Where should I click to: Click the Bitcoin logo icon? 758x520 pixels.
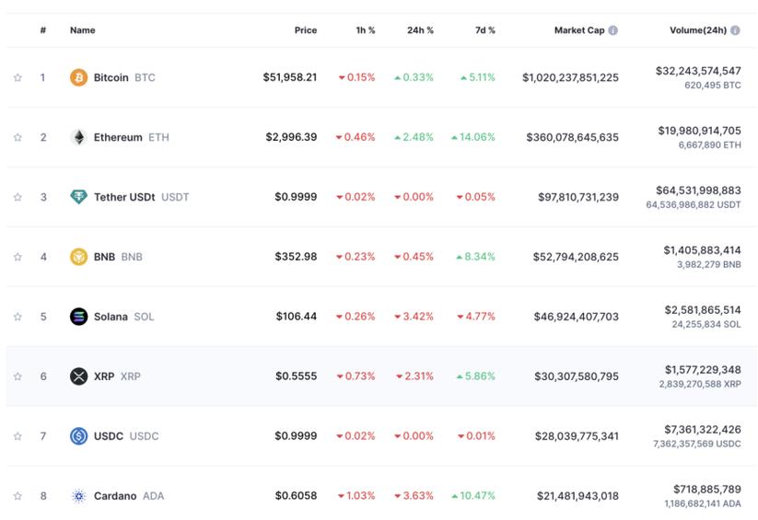(79, 77)
